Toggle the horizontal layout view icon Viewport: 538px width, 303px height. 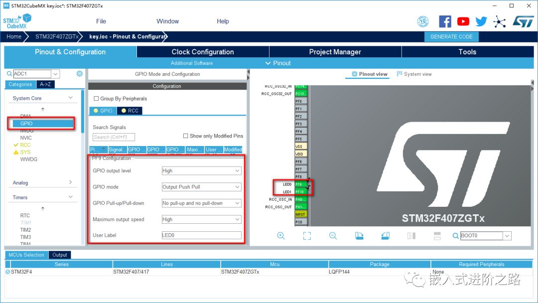437,236
